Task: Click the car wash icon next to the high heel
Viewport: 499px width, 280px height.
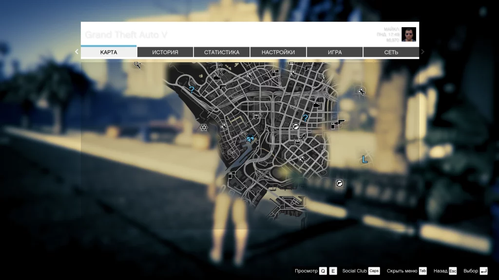Action: (x=298, y=142)
